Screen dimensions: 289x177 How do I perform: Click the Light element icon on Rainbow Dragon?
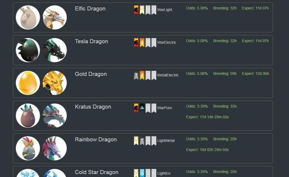click(x=136, y=141)
